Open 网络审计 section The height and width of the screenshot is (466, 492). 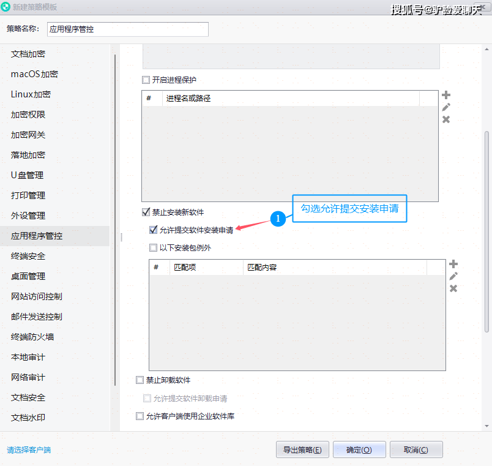click(55, 377)
